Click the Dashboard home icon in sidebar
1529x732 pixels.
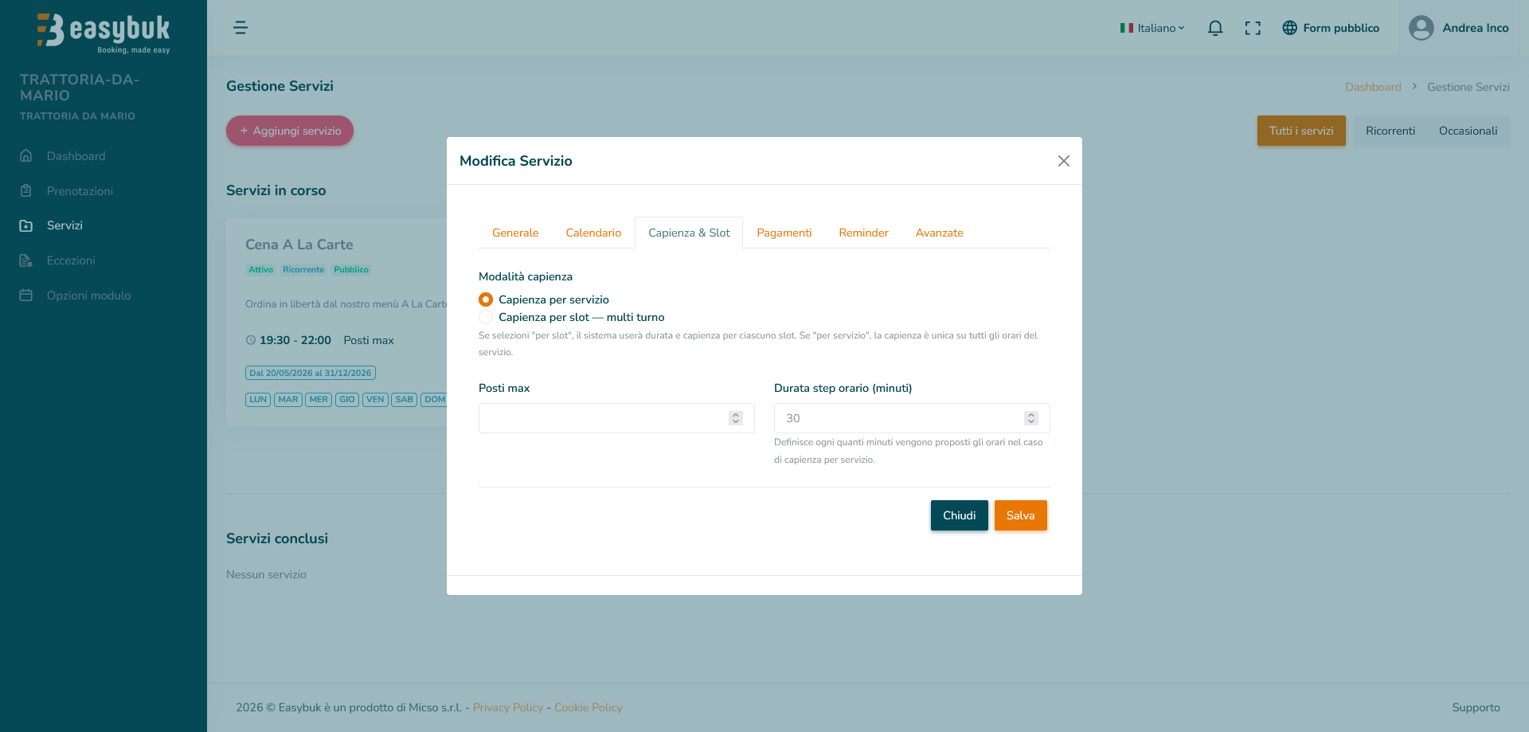click(x=26, y=156)
